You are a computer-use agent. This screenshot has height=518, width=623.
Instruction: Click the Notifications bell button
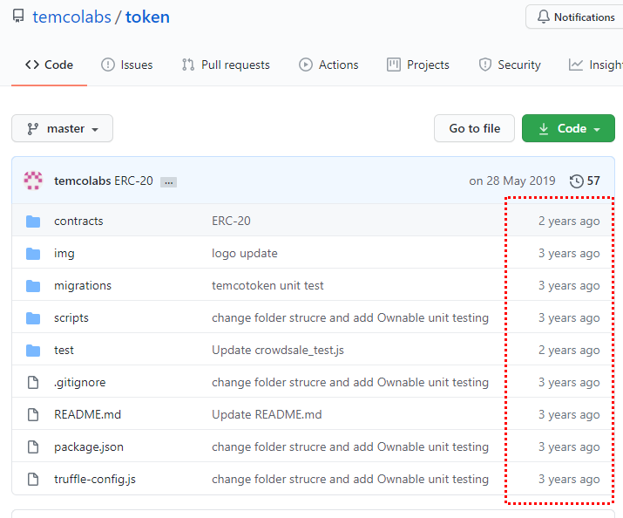(x=576, y=17)
